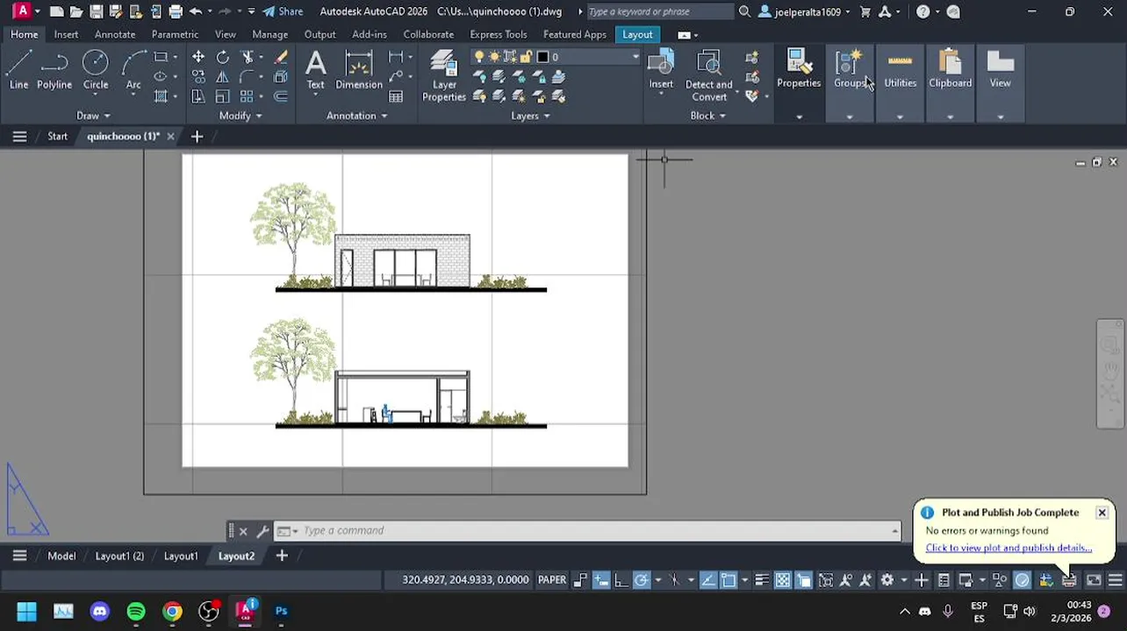This screenshot has width=1127, height=631.
Task: Open the Layout ribbon tab
Action: point(637,34)
